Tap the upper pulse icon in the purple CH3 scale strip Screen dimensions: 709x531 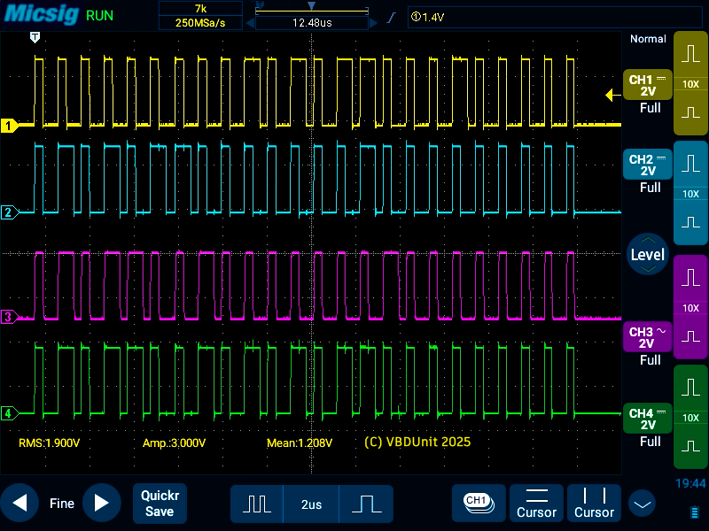pyautogui.click(x=690, y=276)
